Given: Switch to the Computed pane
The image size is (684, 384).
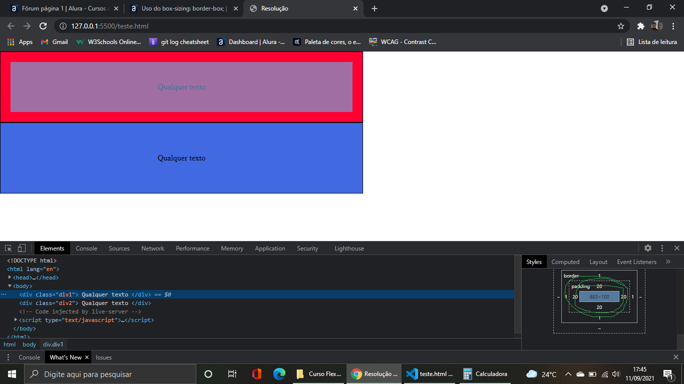Looking at the screenshot, I should (565, 262).
